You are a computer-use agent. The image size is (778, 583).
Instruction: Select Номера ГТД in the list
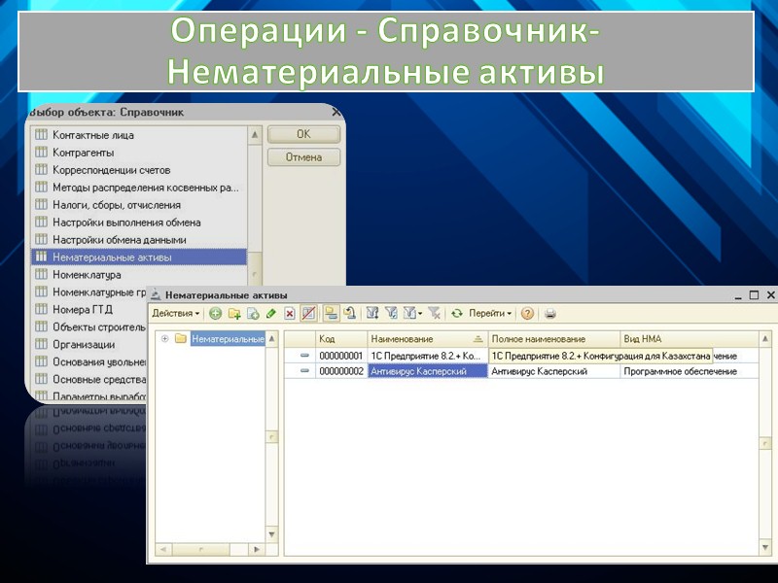coord(89,309)
